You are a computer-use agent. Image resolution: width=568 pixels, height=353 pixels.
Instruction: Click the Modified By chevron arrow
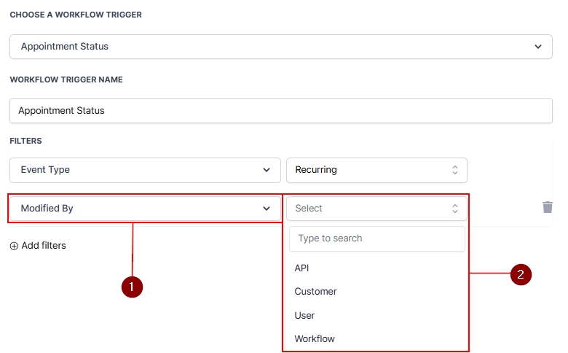(x=266, y=209)
